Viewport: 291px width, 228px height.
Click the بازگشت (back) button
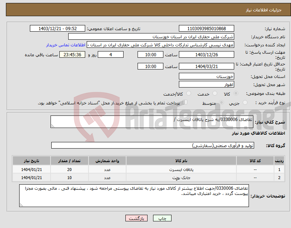(136, 218)
